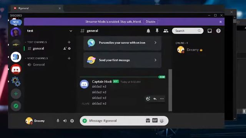Click the chat scrollbar thumb
The width and height of the screenshot is (246, 138).
(170, 90)
